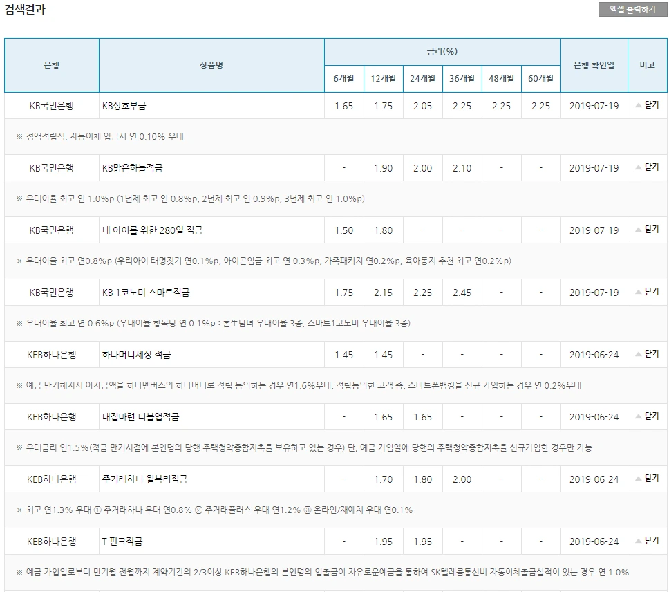Viewport: 669px width, 592px height.
Task: Click the 상품명 column header
Action: (211, 65)
